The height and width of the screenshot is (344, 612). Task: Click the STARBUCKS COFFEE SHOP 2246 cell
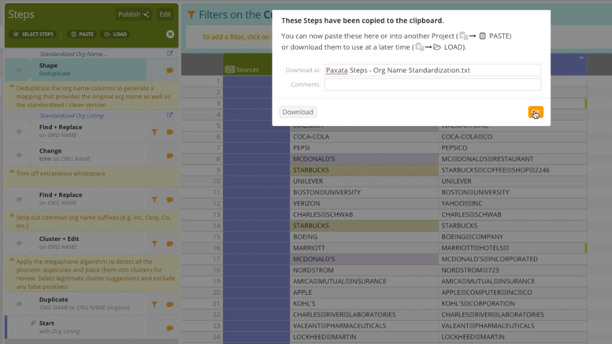click(x=513, y=170)
